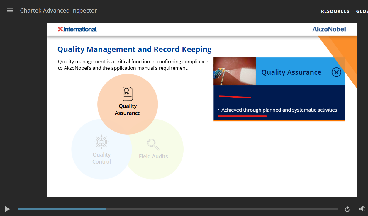The height and width of the screenshot is (216, 368).
Task: Click the spray gun thumbnail image
Action: (x=235, y=72)
